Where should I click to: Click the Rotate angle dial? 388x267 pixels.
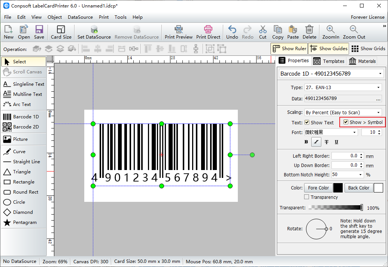click(x=316, y=229)
